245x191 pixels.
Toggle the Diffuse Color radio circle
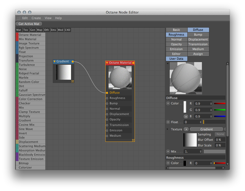coord(168,103)
